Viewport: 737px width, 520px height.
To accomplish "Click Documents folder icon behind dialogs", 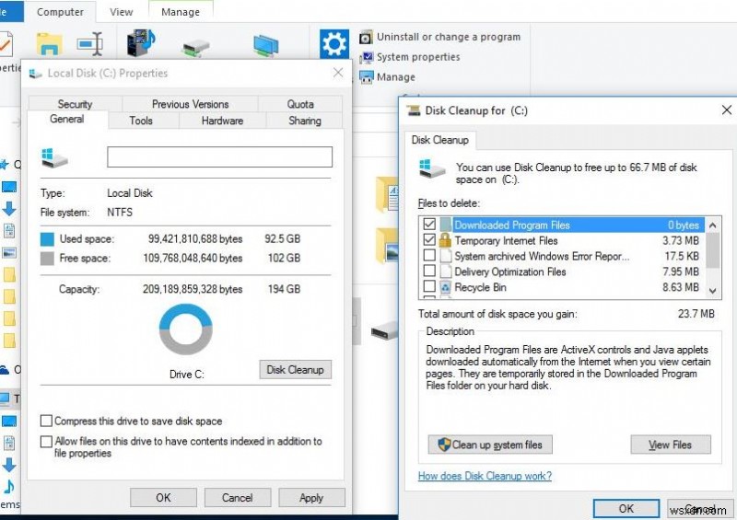I will pos(387,194).
